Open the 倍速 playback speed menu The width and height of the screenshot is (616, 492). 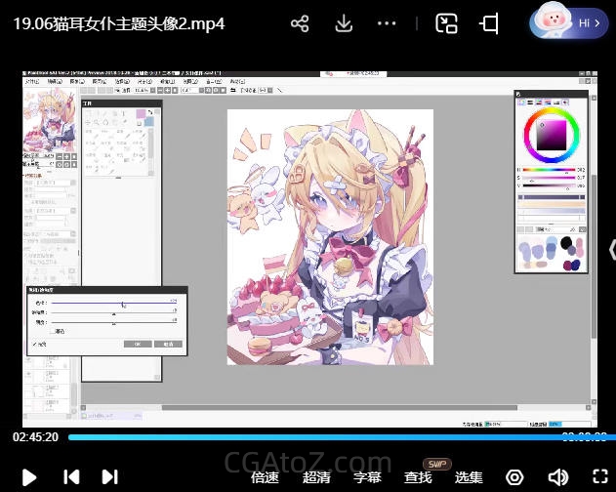(266, 477)
